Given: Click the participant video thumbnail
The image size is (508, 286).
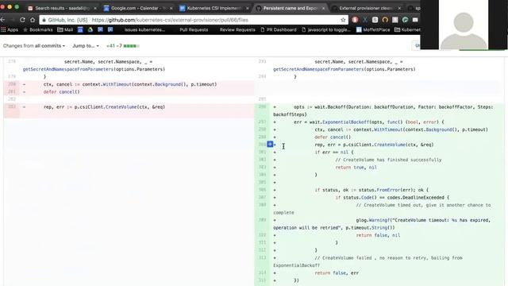Looking at the screenshot, I should click(x=464, y=25).
